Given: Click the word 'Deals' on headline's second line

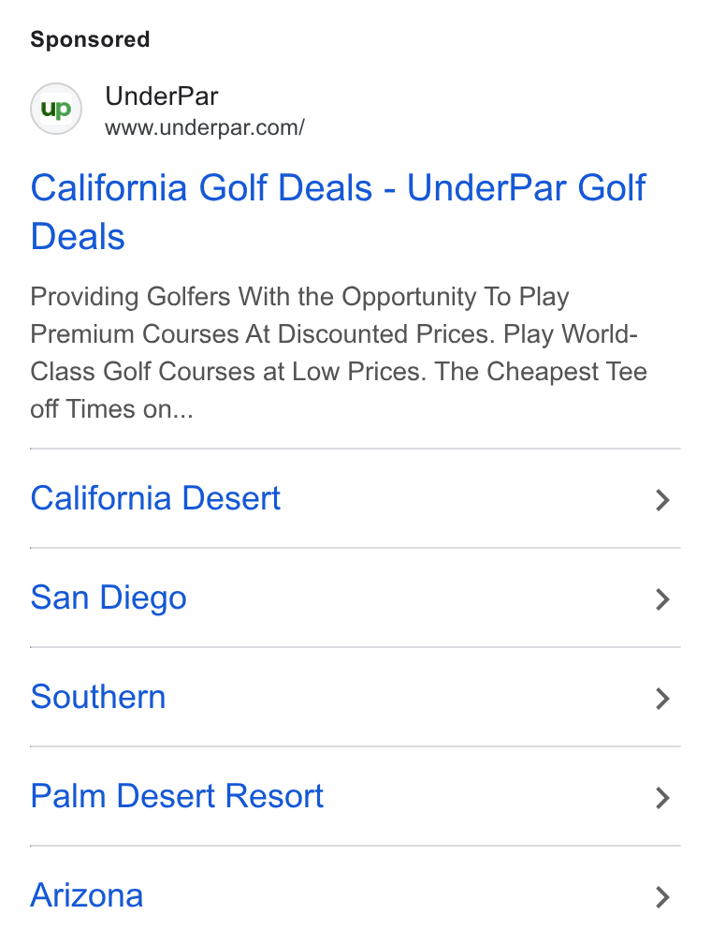Looking at the screenshot, I should (78, 236).
